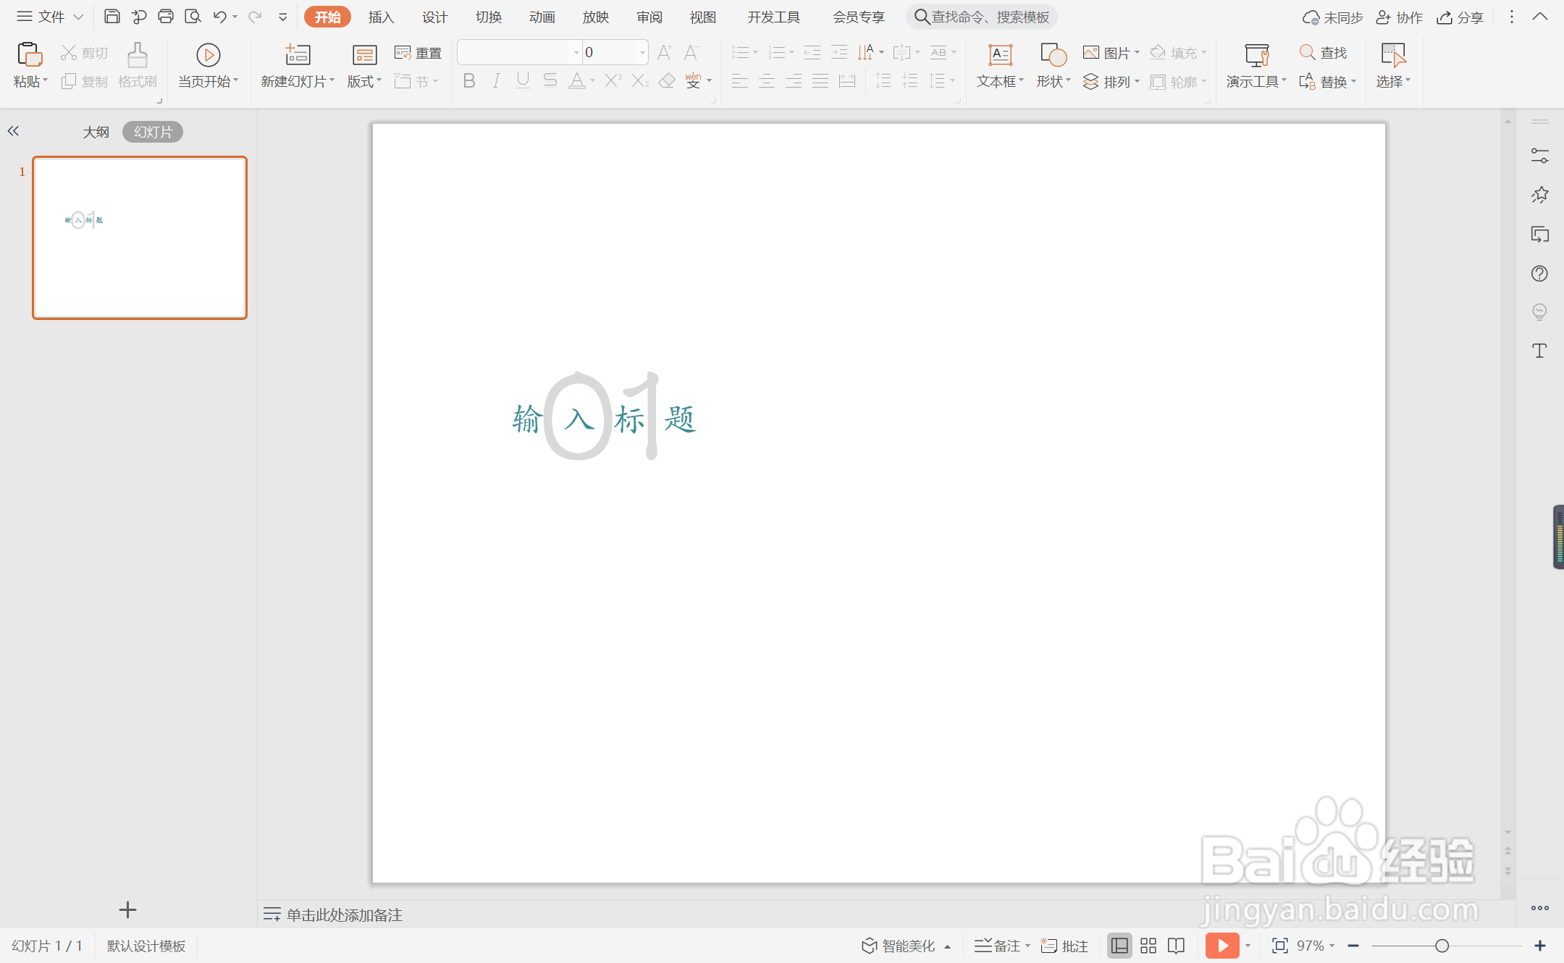
Task: Click to add notes area
Action: point(344,914)
